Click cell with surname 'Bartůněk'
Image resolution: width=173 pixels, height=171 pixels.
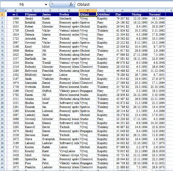33,59
